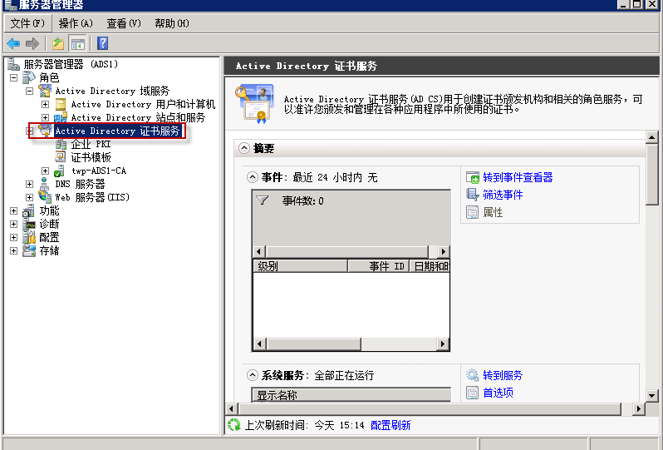Click the 企业 PKI icon

point(61,144)
